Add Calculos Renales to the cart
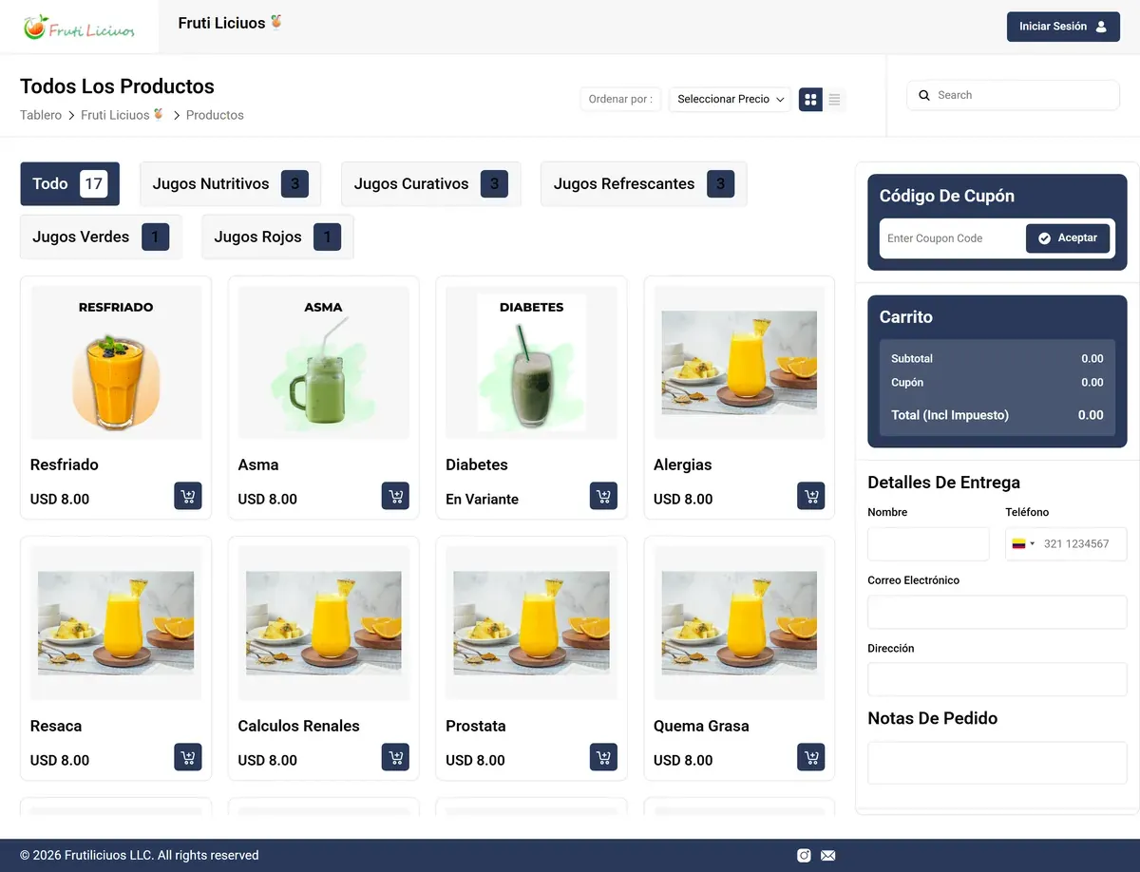This screenshot has width=1140, height=872. [395, 757]
